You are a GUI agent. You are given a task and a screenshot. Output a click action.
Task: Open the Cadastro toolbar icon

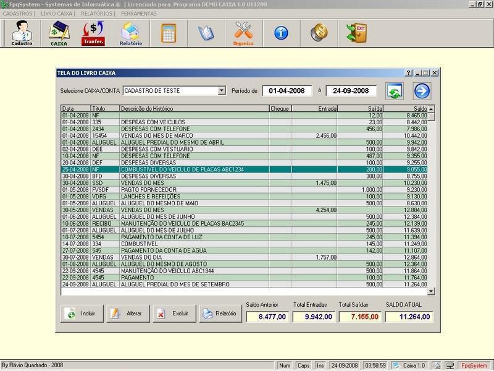click(22, 33)
